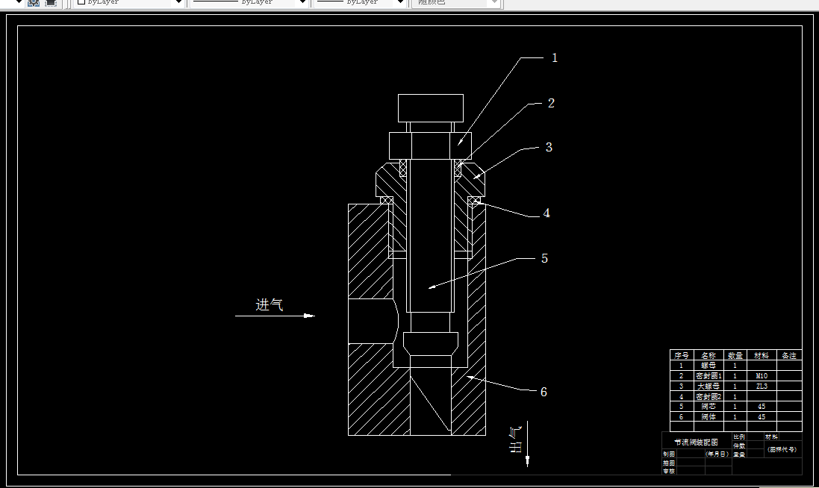Click the 进气 inlet label
This screenshot has width=819, height=488.
270,304
